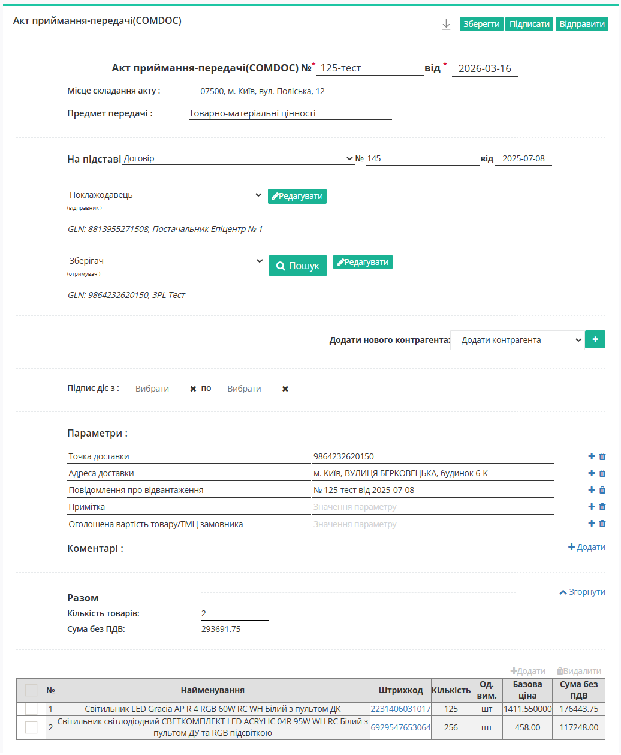Click the green plus add contractor button
621x755 pixels.
pyautogui.click(x=595, y=339)
